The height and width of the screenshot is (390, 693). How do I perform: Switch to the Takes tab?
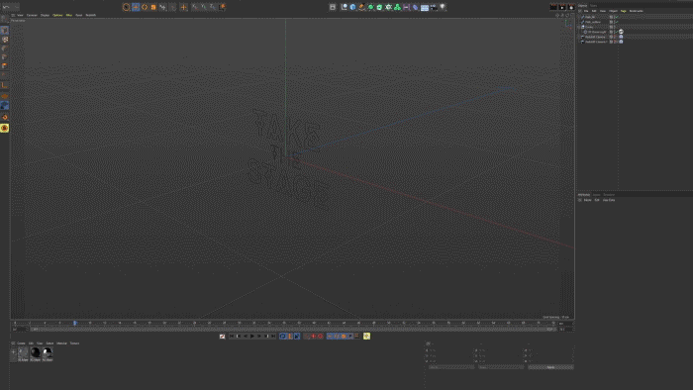(x=594, y=6)
